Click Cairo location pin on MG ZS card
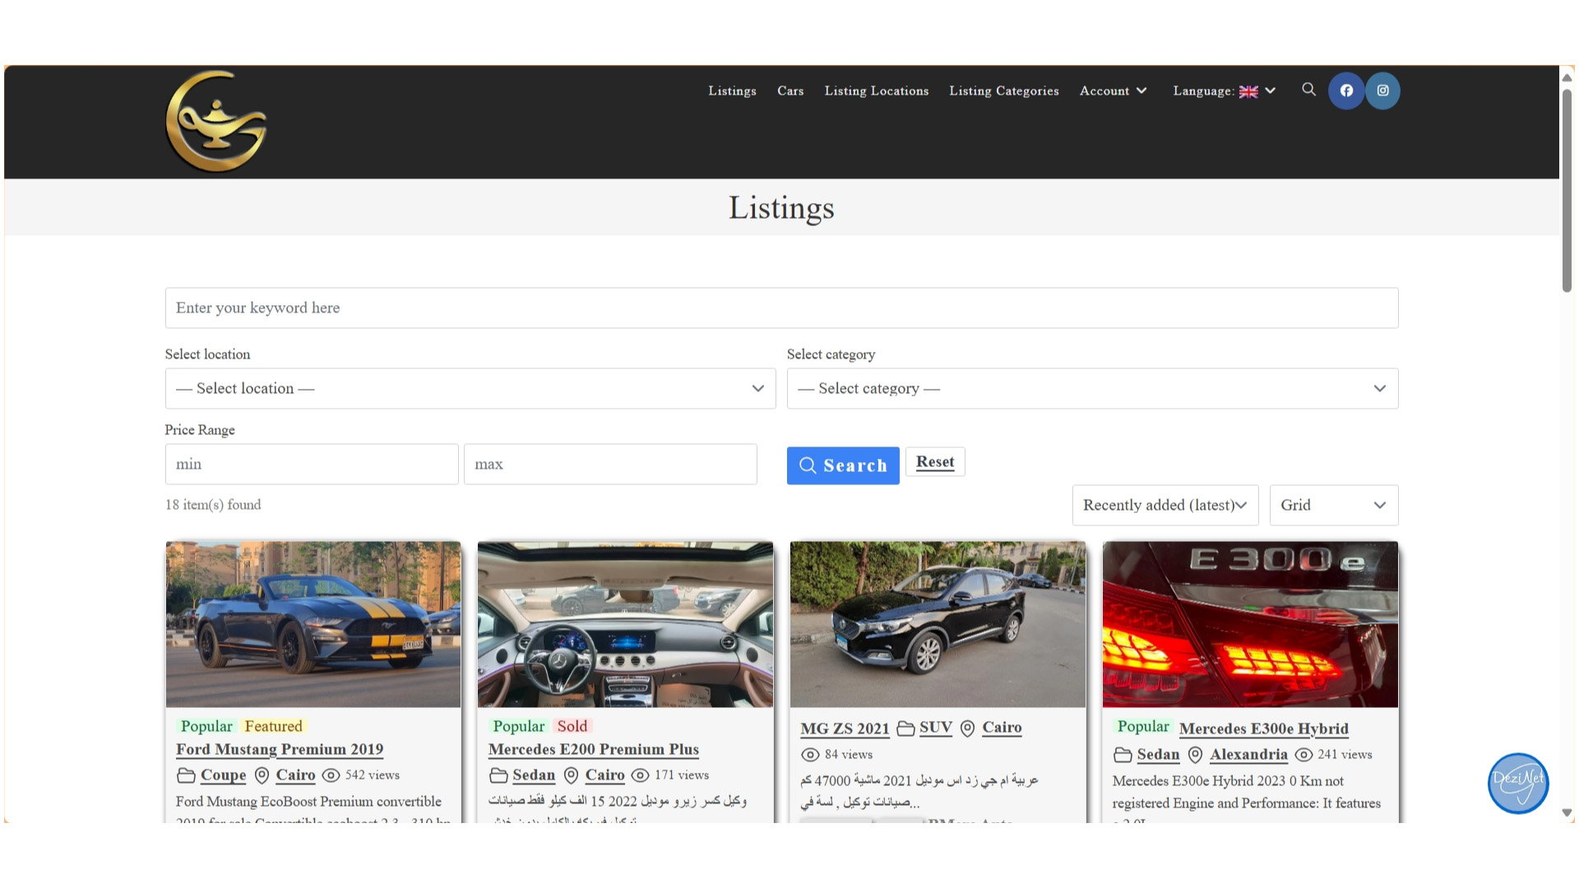Viewport: 1579px width, 888px height. 968,728
